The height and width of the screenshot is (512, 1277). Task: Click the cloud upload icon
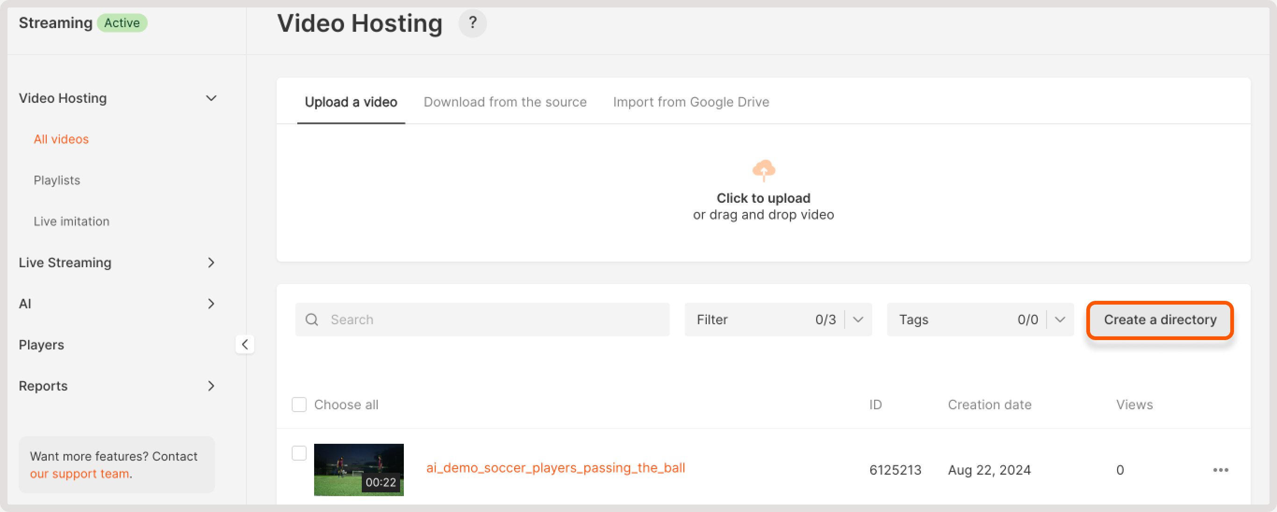pos(763,170)
